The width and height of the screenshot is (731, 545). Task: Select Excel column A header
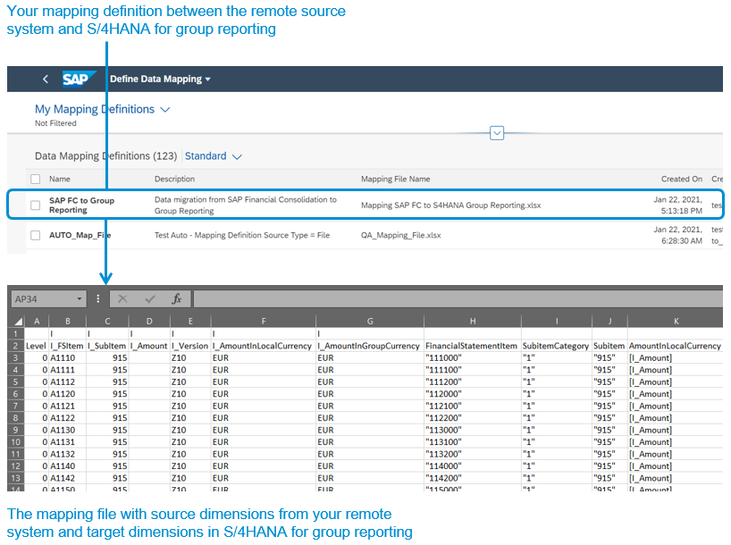click(37, 322)
